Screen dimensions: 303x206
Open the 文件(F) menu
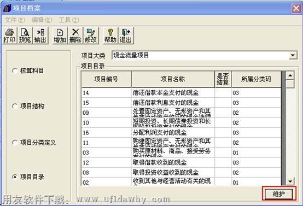tap(15, 20)
